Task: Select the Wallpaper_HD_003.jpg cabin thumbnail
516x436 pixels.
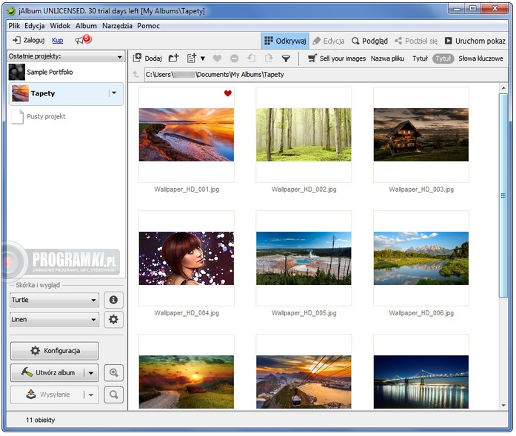Action: click(x=421, y=135)
